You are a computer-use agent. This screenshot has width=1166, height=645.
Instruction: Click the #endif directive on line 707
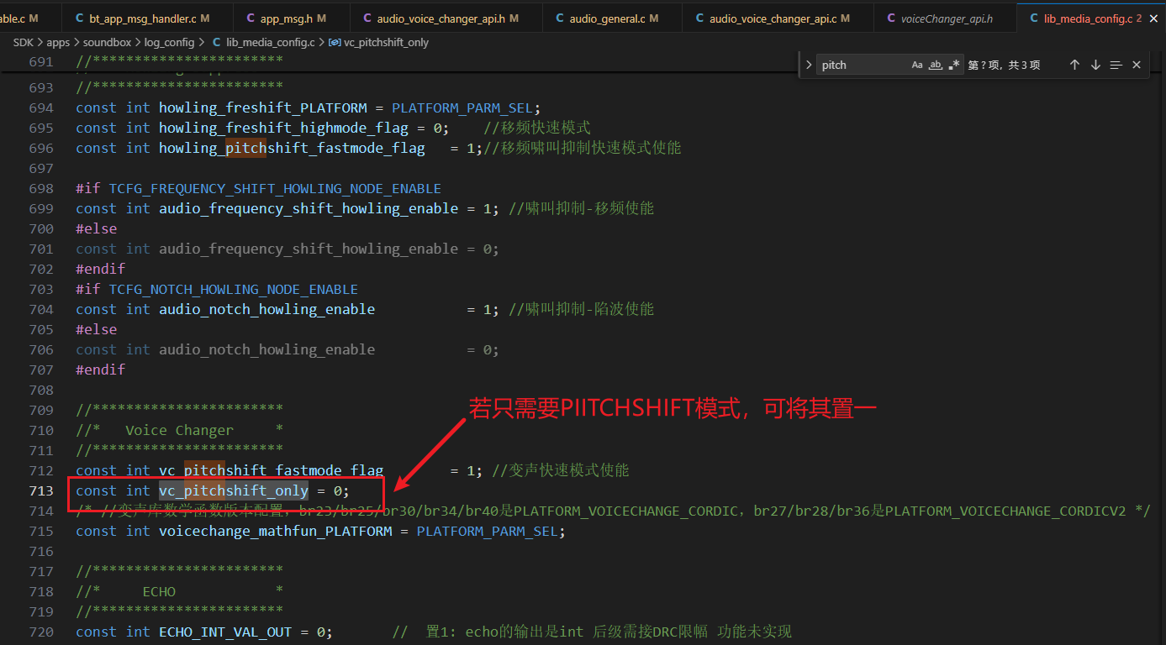(x=101, y=370)
